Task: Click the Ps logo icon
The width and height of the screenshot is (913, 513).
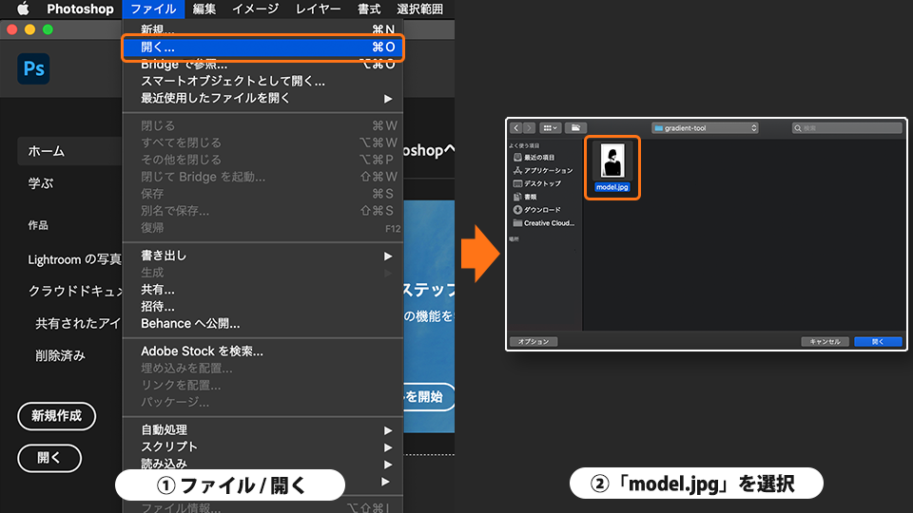Action: click(x=33, y=68)
